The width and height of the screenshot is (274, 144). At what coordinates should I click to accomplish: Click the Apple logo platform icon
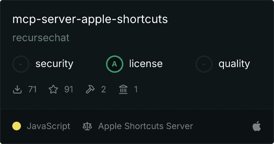(257, 126)
